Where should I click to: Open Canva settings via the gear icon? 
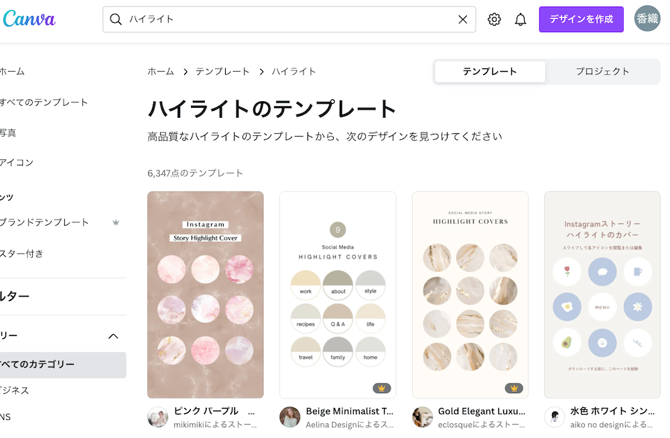point(494,19)
